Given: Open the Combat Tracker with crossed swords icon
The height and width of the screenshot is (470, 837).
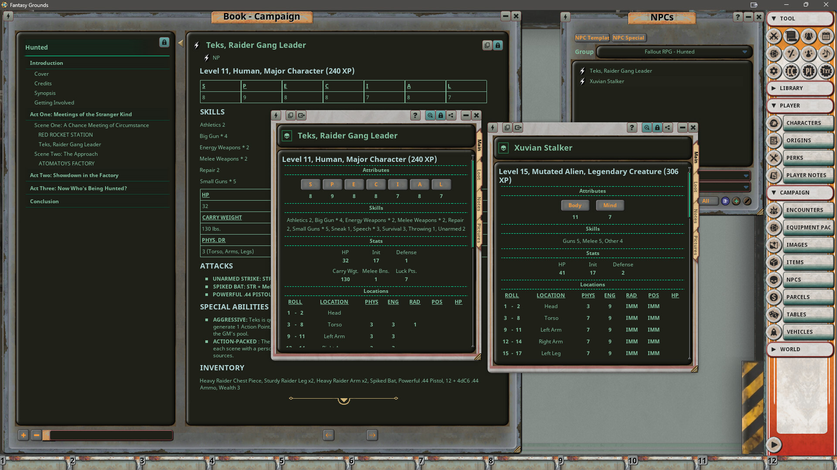Looking at the screenshot, I should [x=774, y=37].
